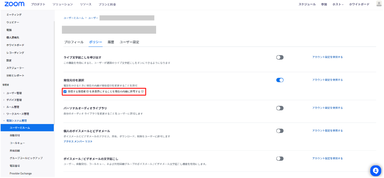The image size is (384, 178).
Task: Click info icon beside 発信者ID非表示 checkbox
Action: [143, 92]
